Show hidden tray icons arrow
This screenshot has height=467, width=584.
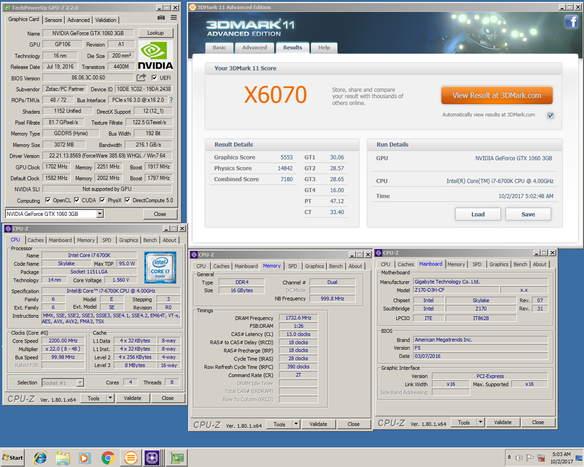pyautogui.click(x=509, y=457)
